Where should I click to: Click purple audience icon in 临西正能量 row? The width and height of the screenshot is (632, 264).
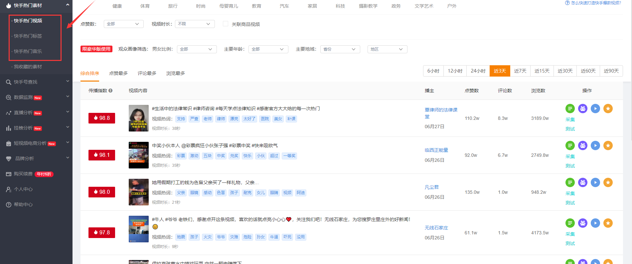click(583, 145)
